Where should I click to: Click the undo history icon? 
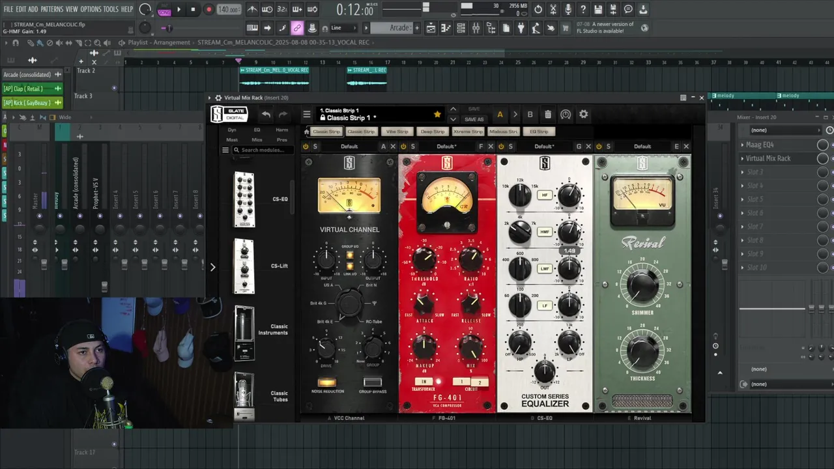coord(538,9)
